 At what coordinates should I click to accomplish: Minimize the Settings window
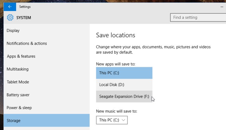pos(222,7)
